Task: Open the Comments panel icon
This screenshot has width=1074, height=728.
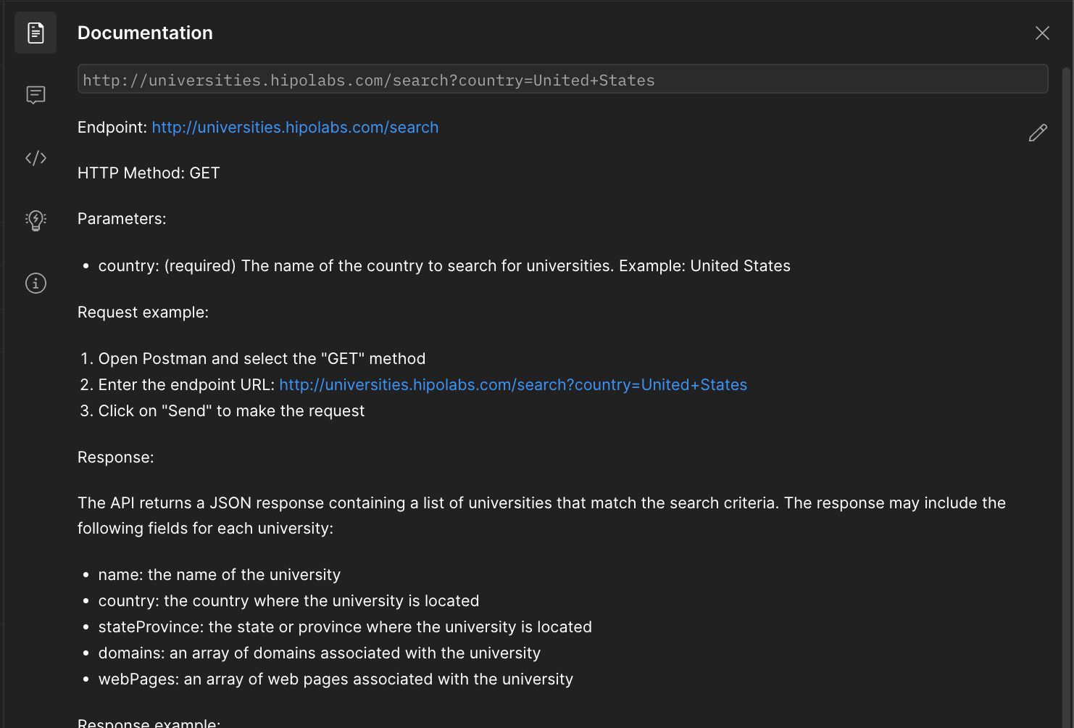Action: [36, 95]
